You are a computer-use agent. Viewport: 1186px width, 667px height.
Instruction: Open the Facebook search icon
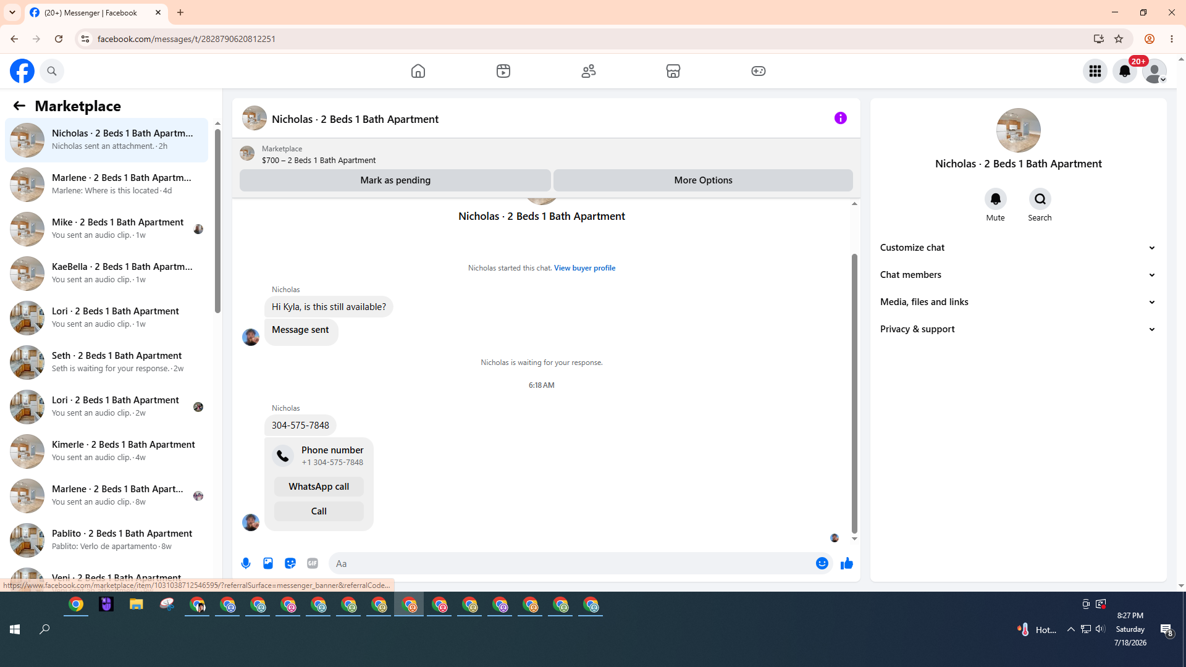[x=52, y=71]
